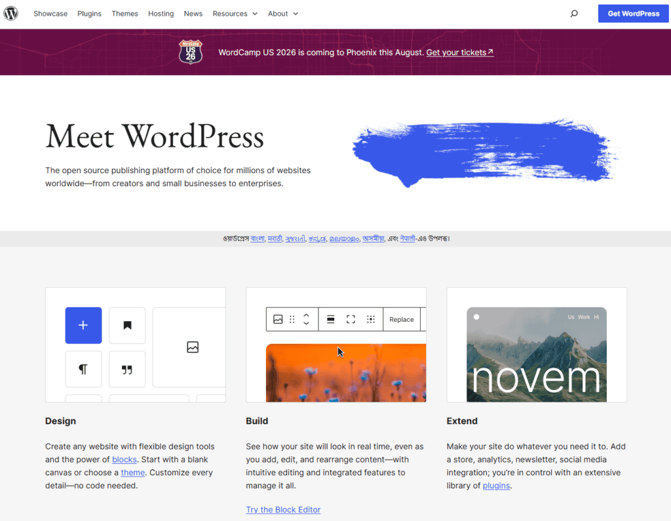Click the नेपाली language link
This screenshot has height=521, width=671.
(408, 239)
